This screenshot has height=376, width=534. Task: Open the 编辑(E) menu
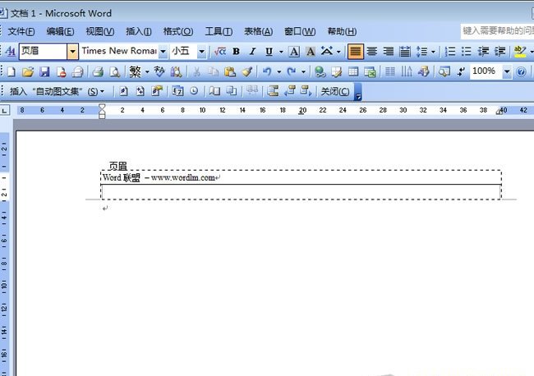tap(60, 32)
